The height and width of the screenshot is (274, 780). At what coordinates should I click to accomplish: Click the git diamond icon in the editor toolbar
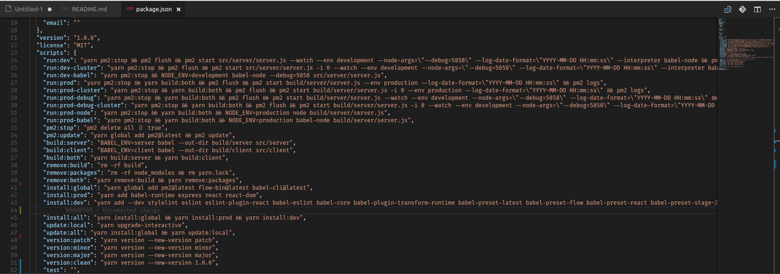742,9
